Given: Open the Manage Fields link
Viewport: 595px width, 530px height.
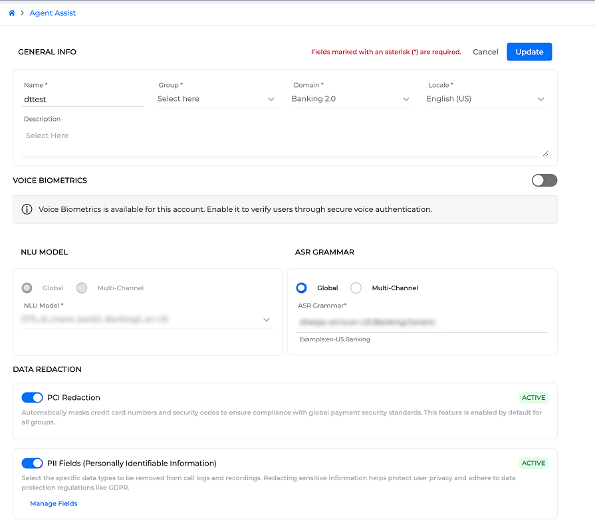Looking at the screenshot, I should (53, 503).
